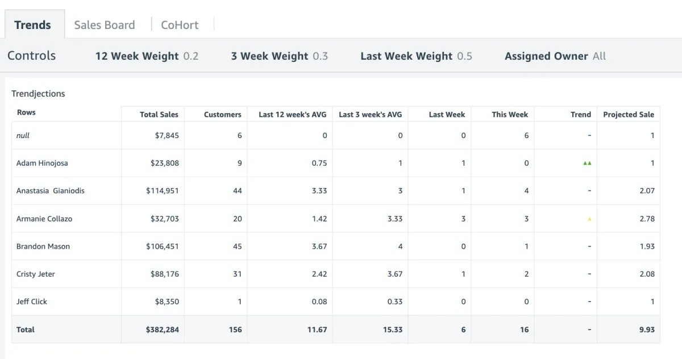
Task: Select Cristy Jeter's total sales cell
Action: [165, 274]
